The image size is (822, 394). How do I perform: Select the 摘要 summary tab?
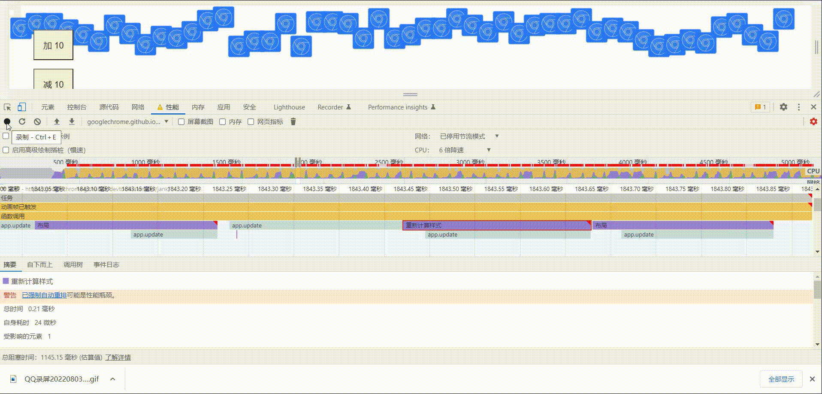10,265
